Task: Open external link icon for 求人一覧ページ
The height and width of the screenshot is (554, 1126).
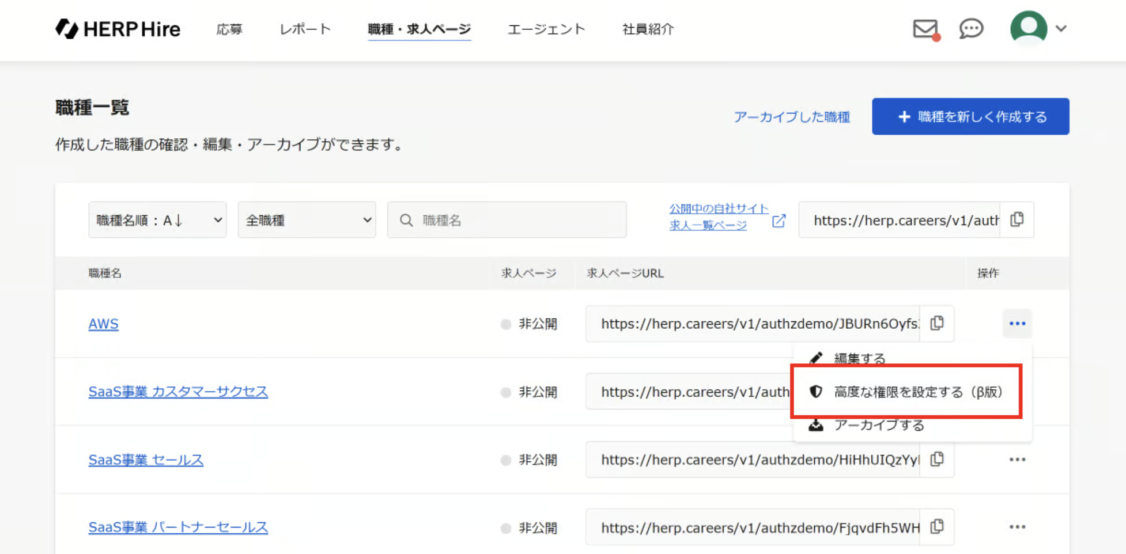Action: 779,221
